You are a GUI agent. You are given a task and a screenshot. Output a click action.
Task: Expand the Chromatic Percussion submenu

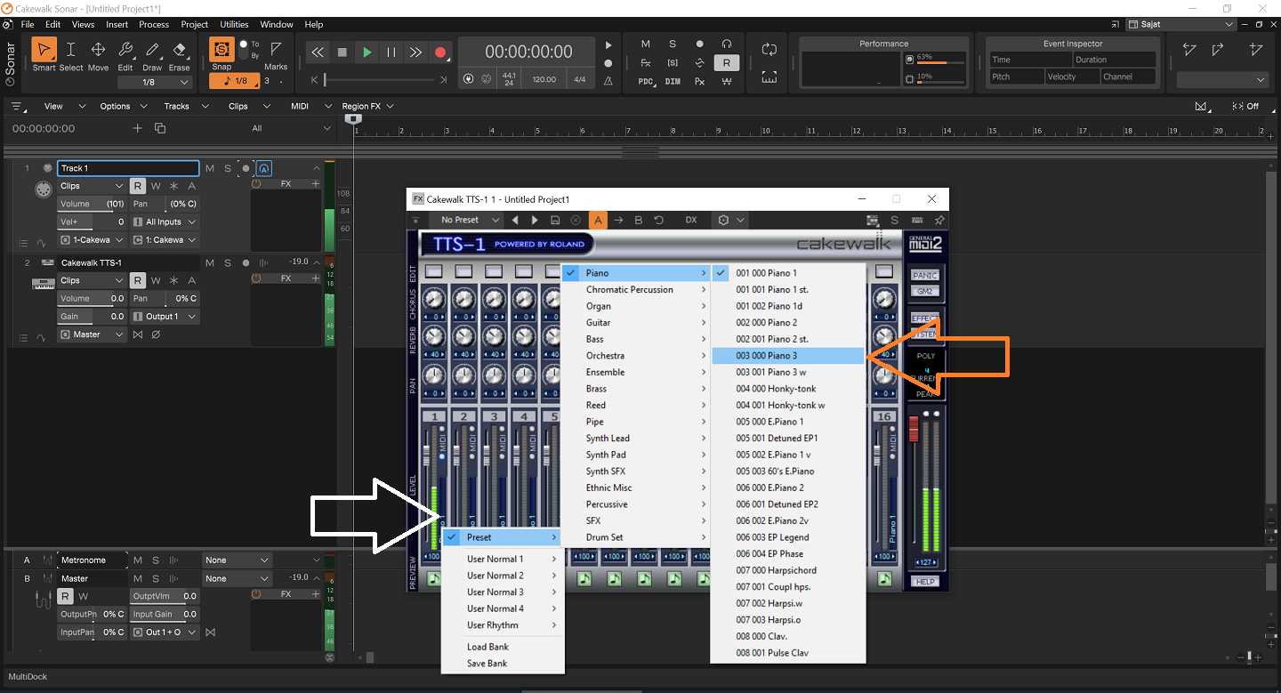click(x=636, y=289)
